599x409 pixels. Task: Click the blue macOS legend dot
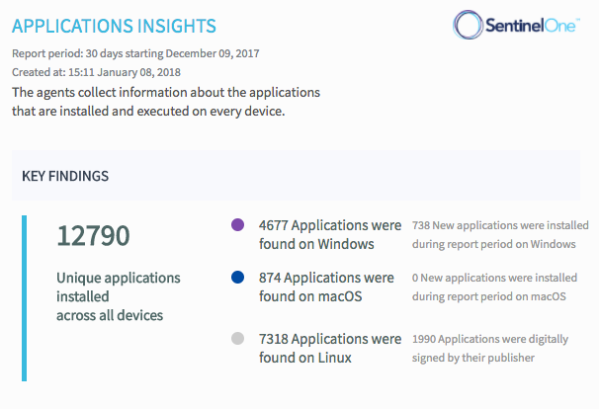pos(236,279)
